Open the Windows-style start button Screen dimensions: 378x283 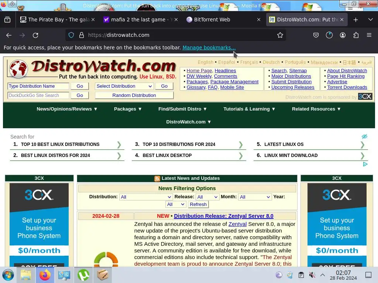8,275
